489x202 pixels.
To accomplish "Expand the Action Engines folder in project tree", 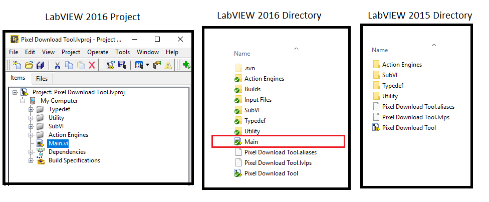I will (31, 135).
